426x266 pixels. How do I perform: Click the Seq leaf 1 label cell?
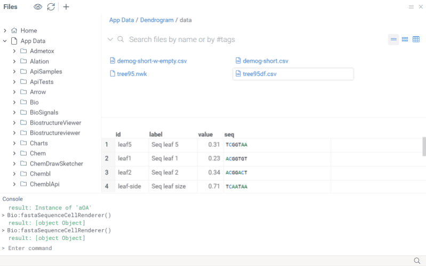click(x=173, y=159)
